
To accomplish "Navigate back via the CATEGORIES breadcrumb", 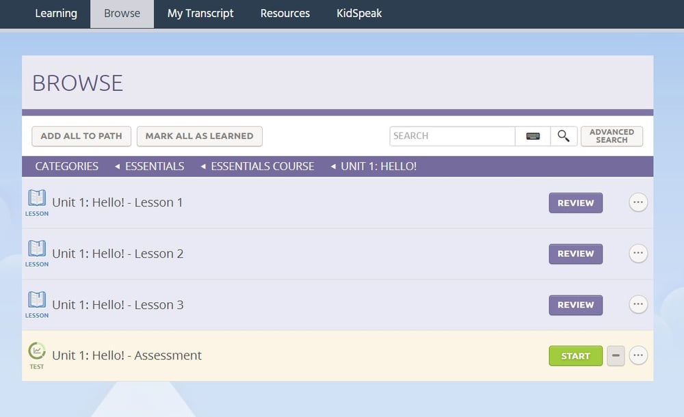I will [x=66, y=166].
